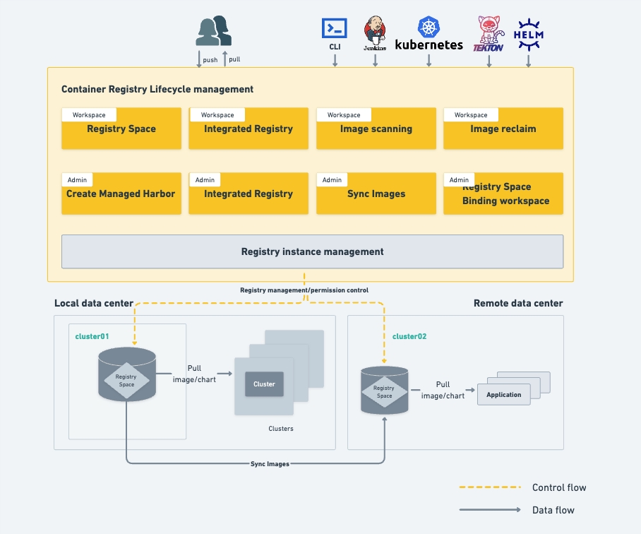Click the Image scanning box
The height and width of the screenshot is (534, 641).
(x=376, y=129)
